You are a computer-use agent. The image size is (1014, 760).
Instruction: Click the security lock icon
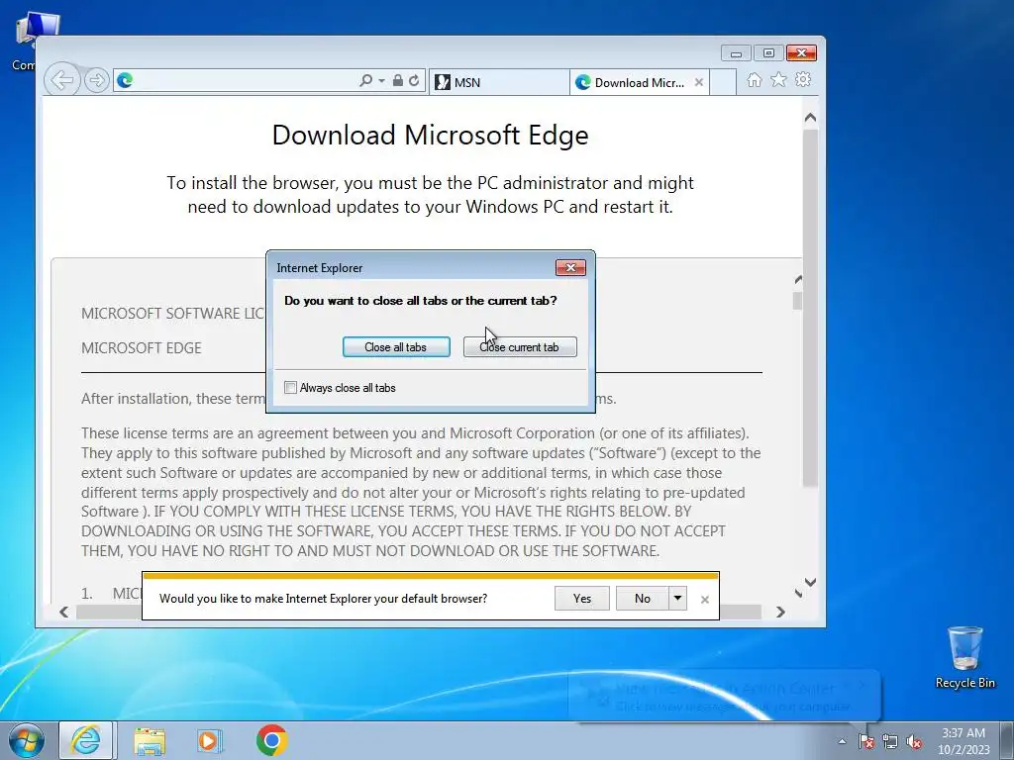(x=398, y=81)
